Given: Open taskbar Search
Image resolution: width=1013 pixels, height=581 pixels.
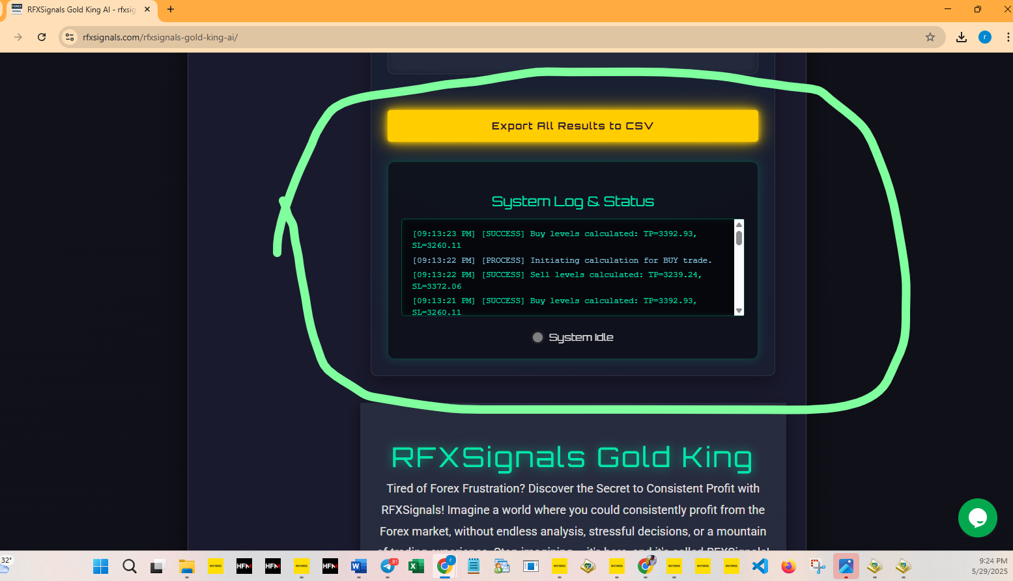Looking at the screenshot, I should (130, 566).
